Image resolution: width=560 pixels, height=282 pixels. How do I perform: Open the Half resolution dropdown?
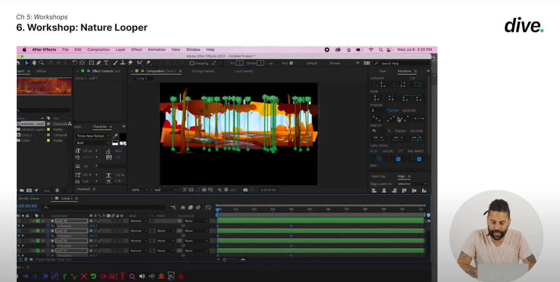click(166, 190)
